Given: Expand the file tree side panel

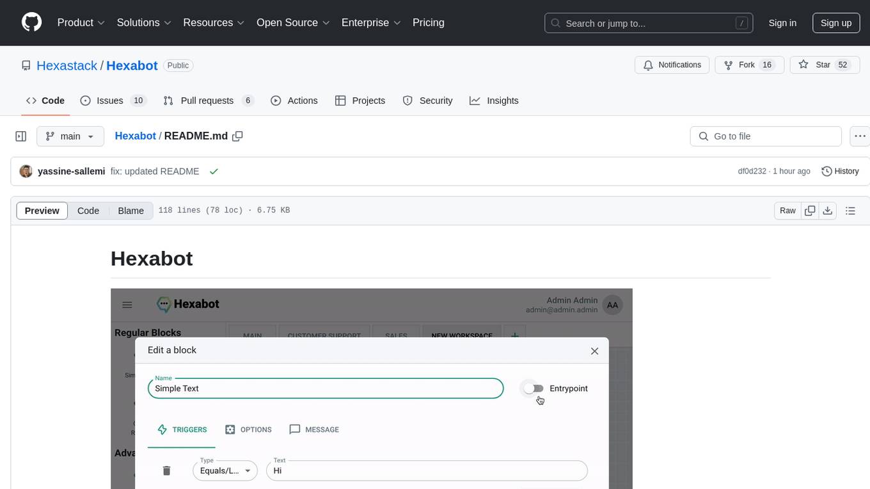Looking at the screenshot, I should coord(21,136).
